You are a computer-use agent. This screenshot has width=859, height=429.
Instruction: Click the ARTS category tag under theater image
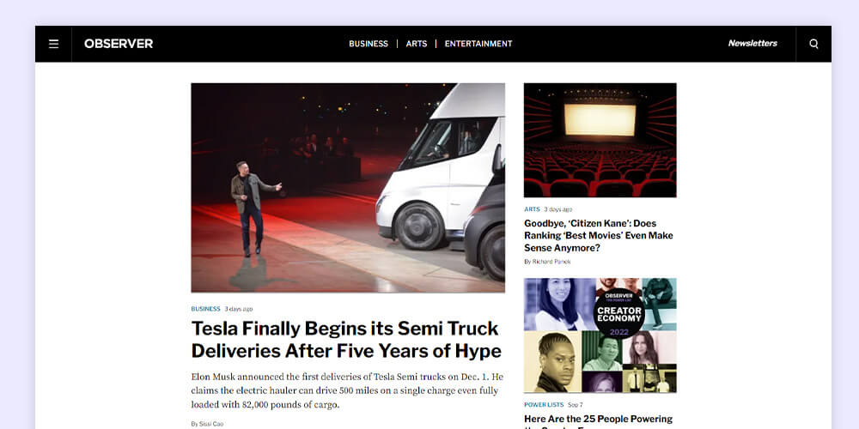pos(532,209)
